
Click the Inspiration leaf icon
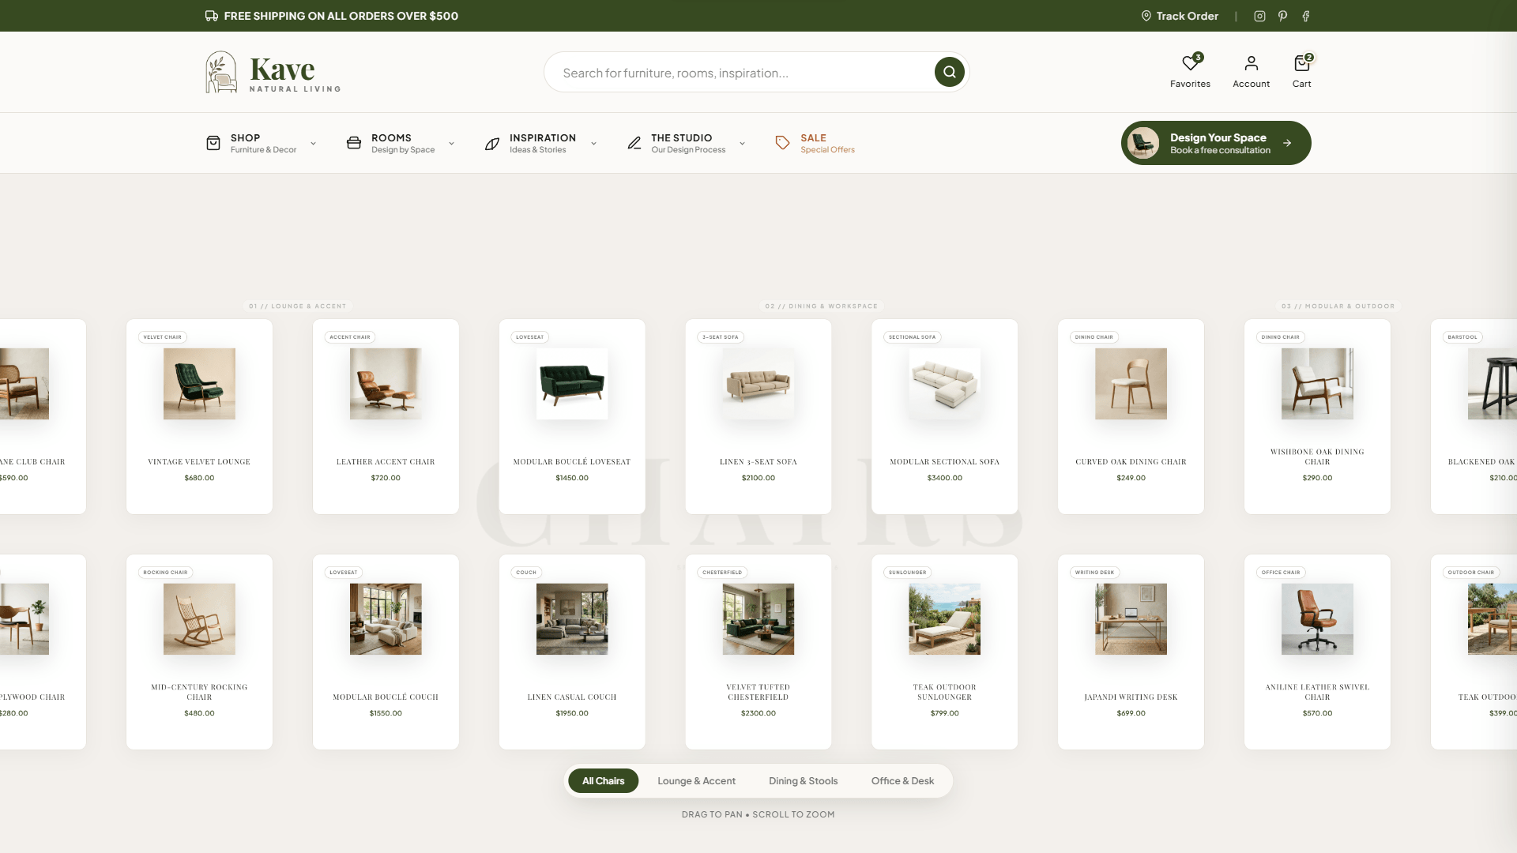pyautogui.click(x=492, y=143)
